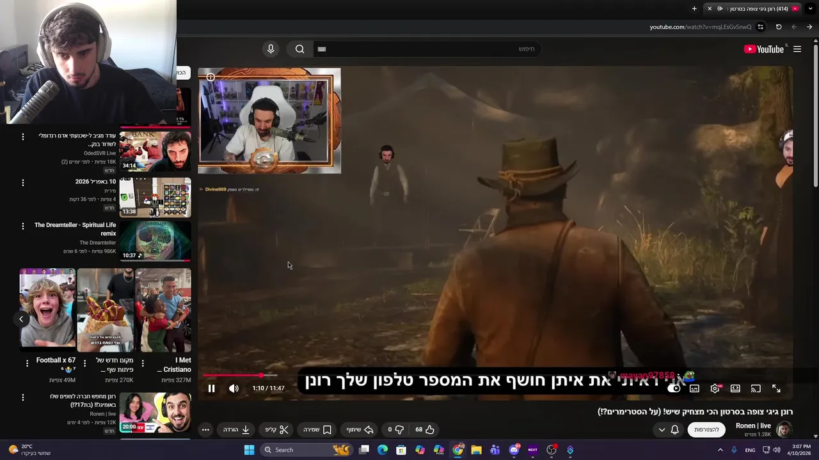Open the tab search dropdown arrow in Chrome
This screenshot has width=819, height=460.
[809, 9]
